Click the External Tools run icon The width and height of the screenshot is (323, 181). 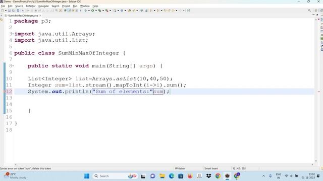click(107, 11)
